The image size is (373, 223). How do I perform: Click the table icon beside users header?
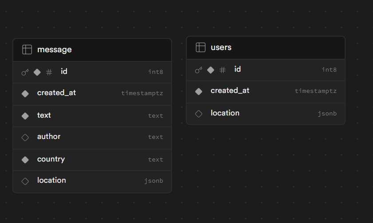pos(200,47)
